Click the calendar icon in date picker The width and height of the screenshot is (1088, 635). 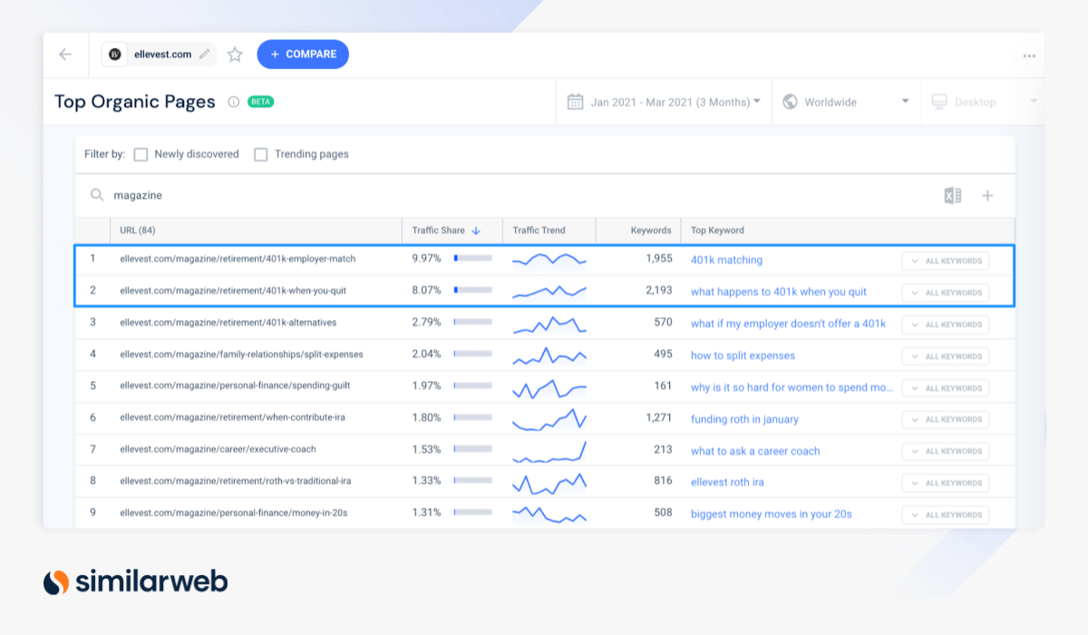coord(575,102)
